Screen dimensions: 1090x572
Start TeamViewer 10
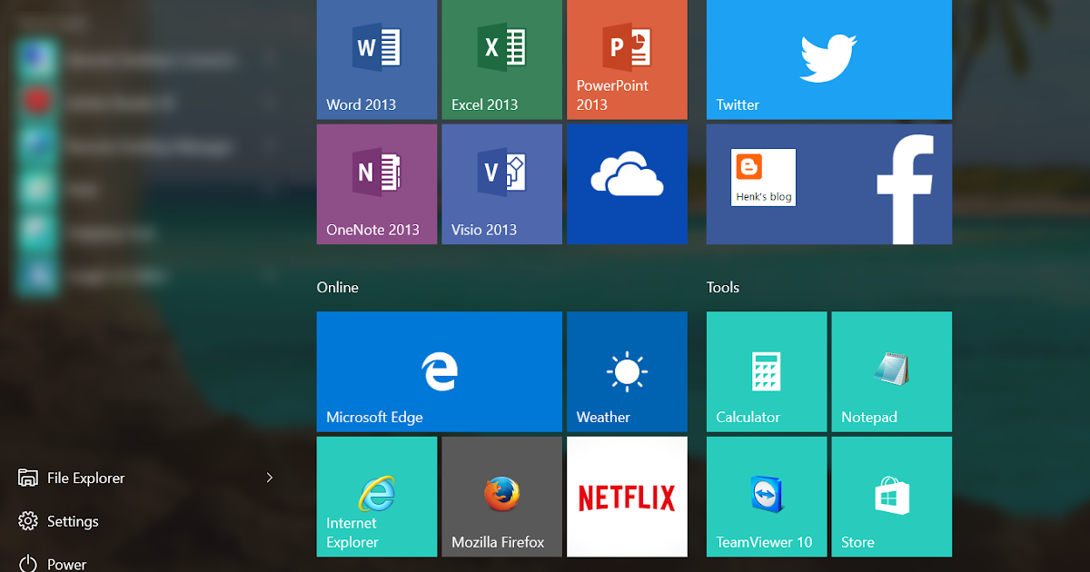[x=766, y=496]
